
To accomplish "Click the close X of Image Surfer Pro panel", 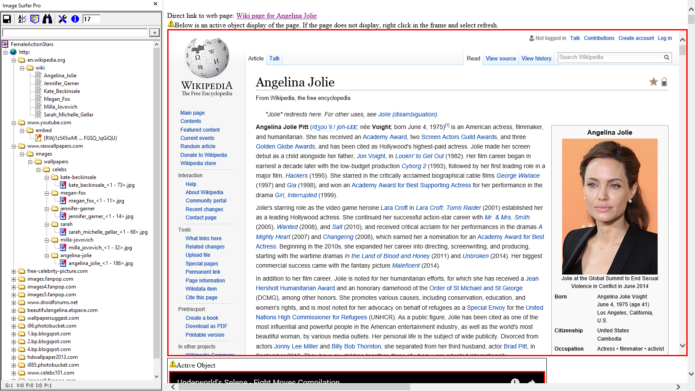I will click(x=156, y=4).
